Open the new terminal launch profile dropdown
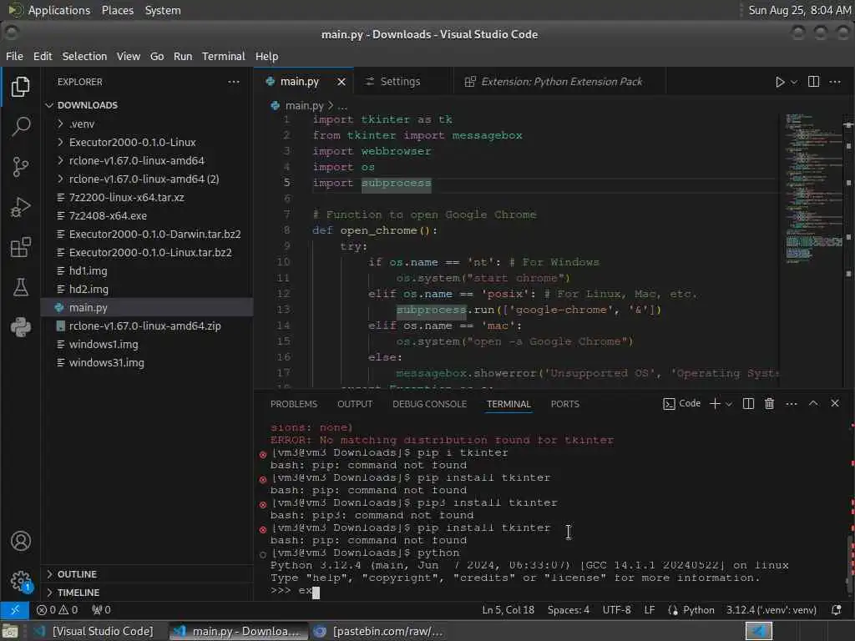 click(729, 403)
